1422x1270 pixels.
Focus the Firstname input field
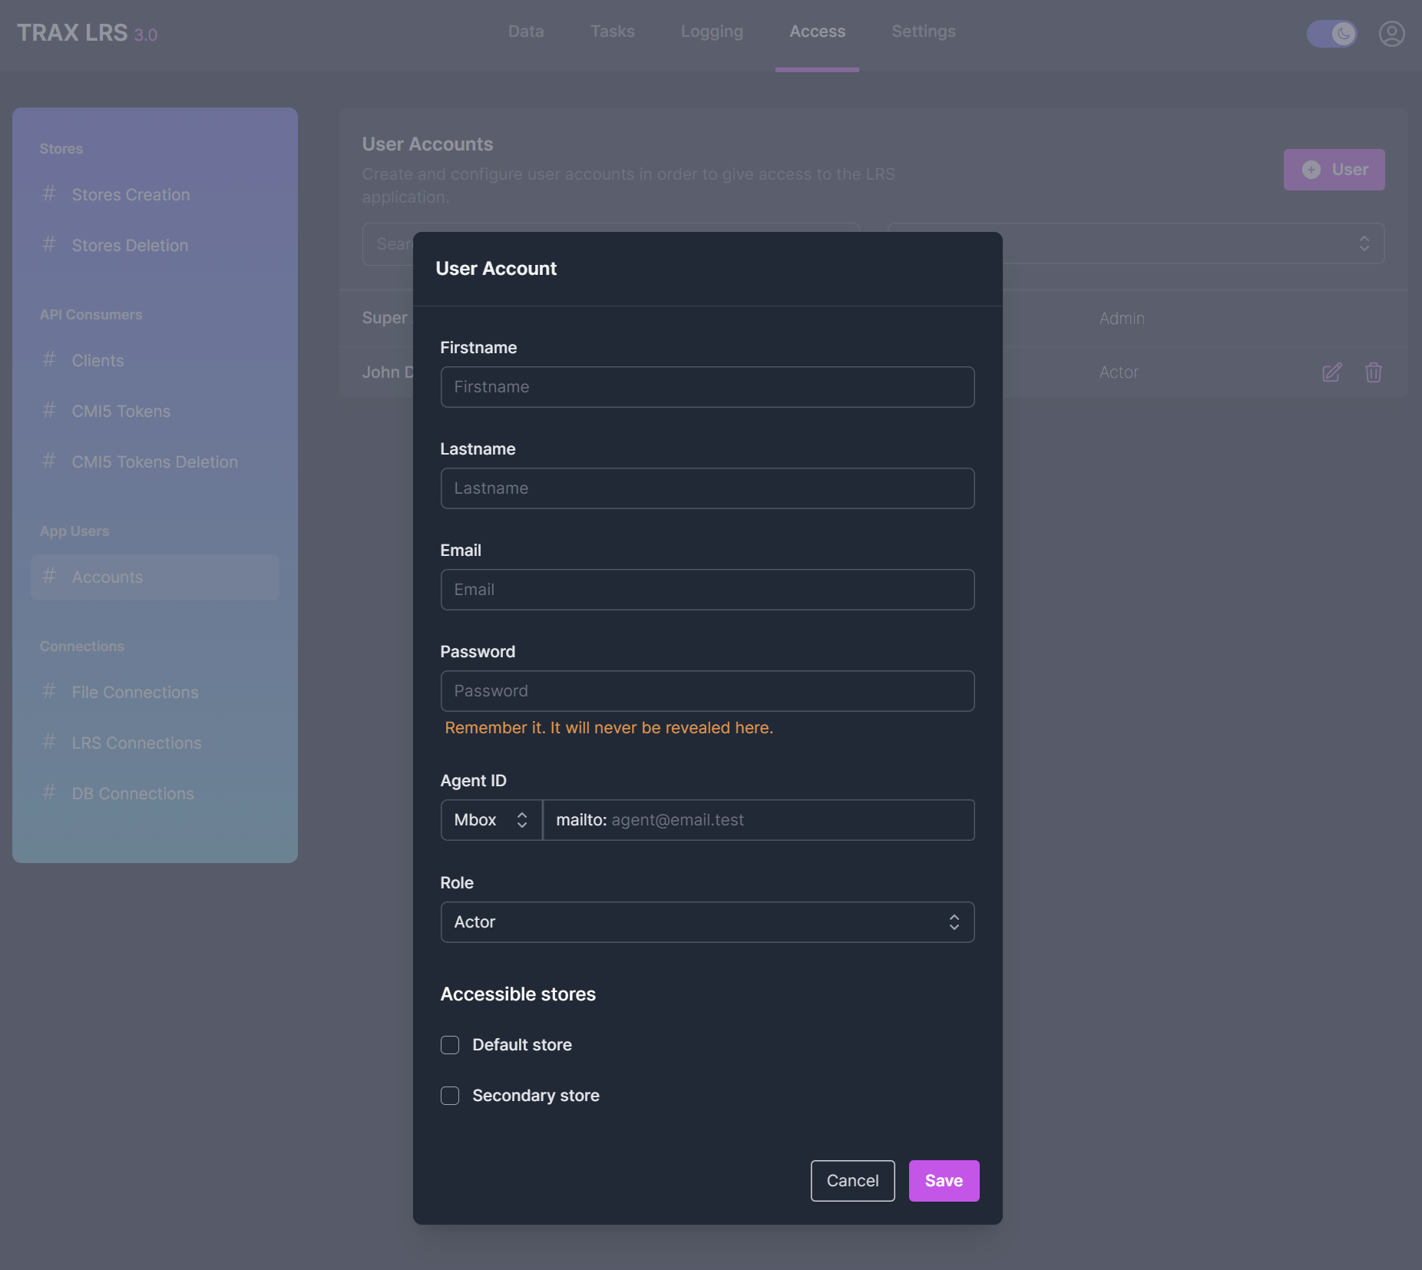click(x=707, y=387)
